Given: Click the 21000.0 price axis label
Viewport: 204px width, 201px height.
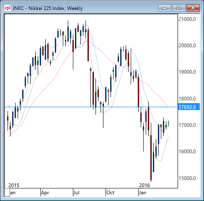Looking at the screenshot, I should pos(187,19).
